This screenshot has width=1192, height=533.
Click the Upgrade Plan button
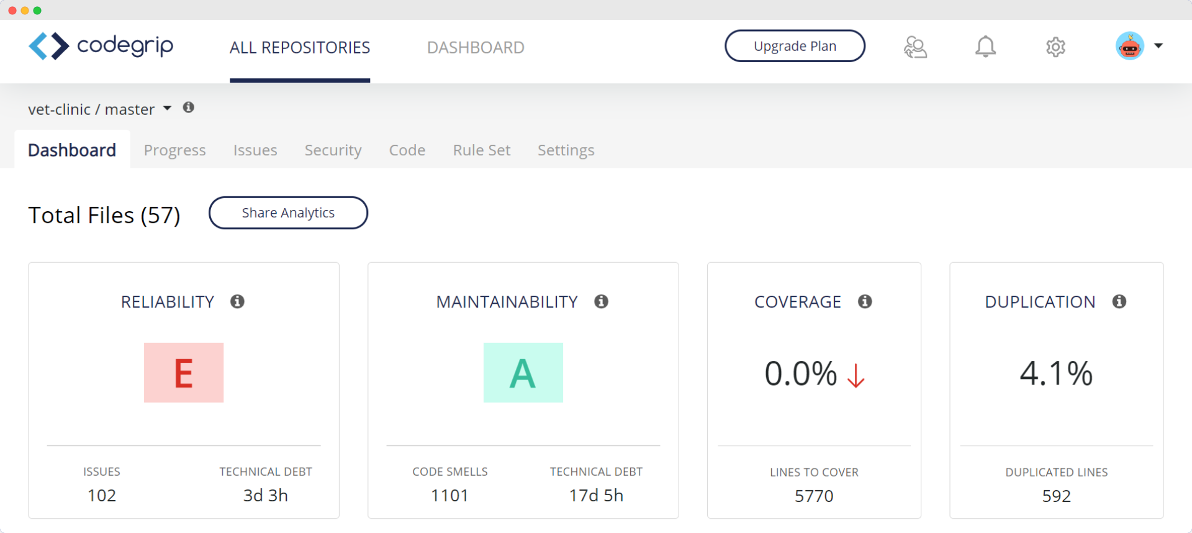(x=795, y=46)
